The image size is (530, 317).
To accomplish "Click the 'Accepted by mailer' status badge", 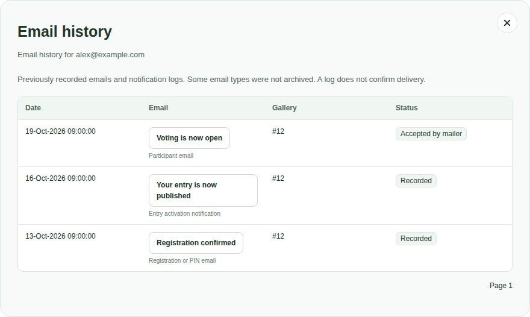I will [431, 134].
